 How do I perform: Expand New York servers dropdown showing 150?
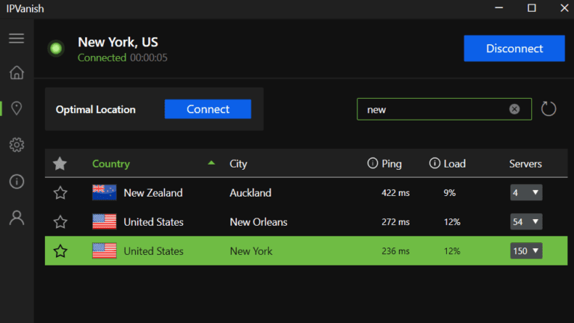coord(526,251)
